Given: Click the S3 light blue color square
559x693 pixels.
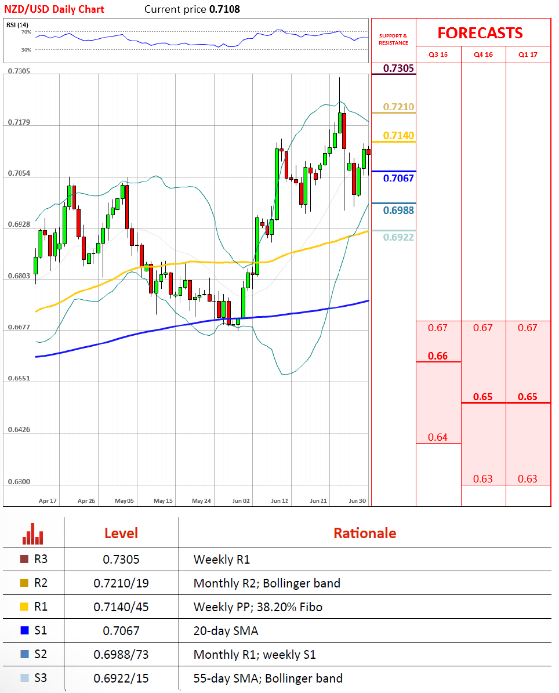Looking at the screenshot, I should click(24, 678).
